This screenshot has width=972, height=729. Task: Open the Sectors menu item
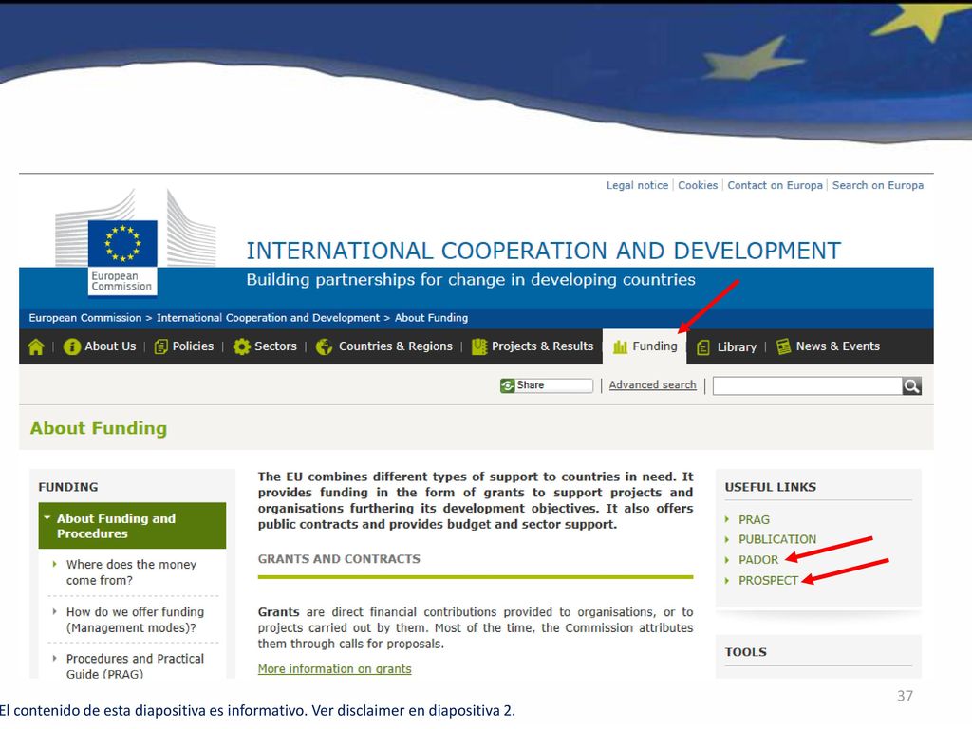click(276, 346)
